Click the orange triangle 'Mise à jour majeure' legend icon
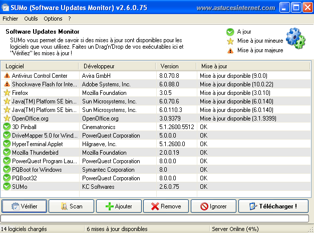Viewport: 314px width, 233px height. (230, 50)
